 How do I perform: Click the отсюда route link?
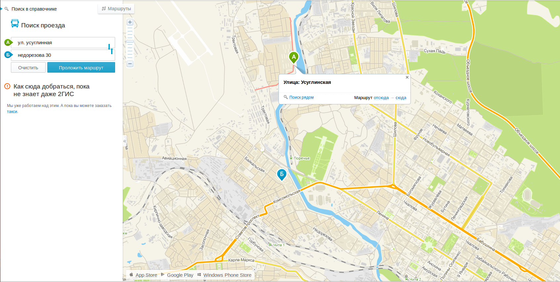(381, 98)
